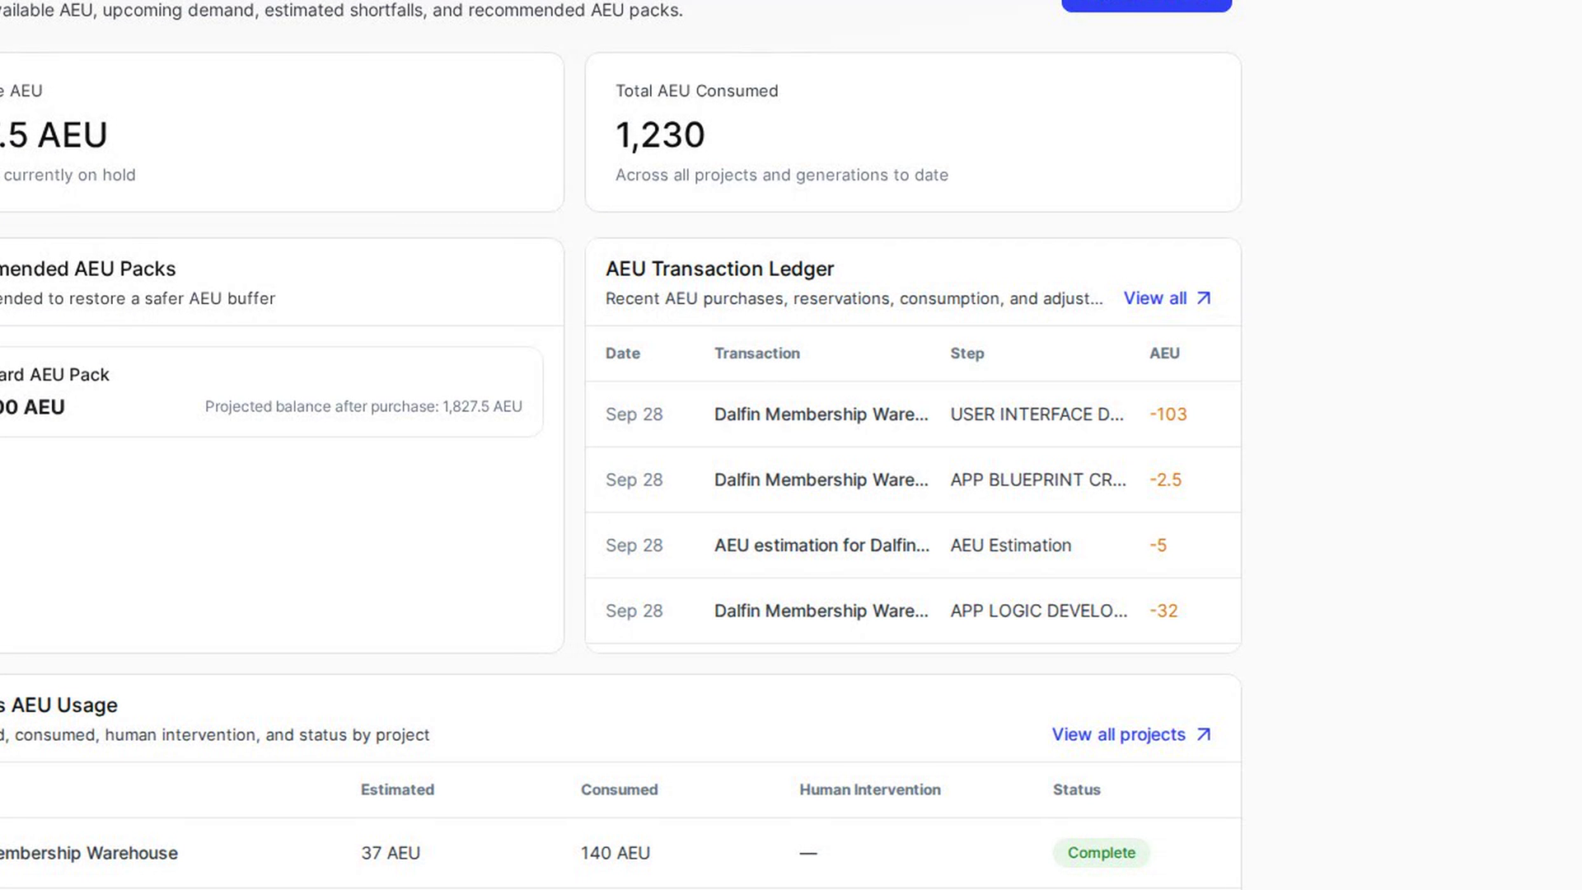Click the Human Intervention column header
The image size is (1582, 890).
870,789
